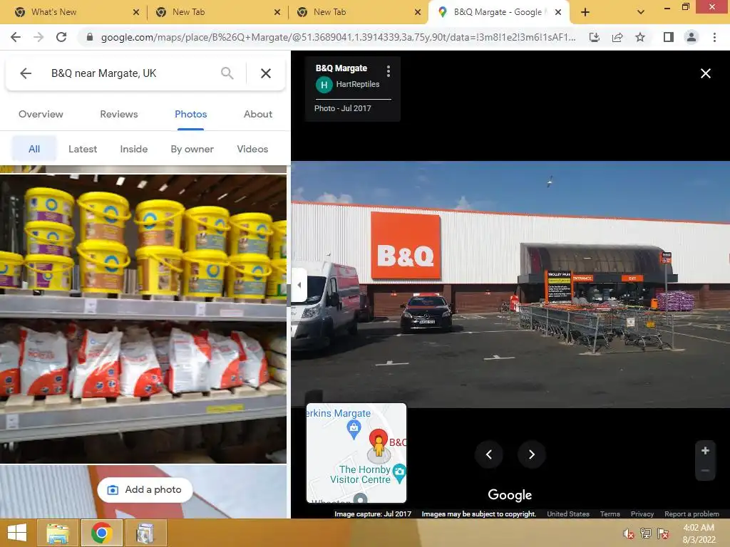Open HartReptiles contributor profile
Image resolution: width=730 pixels, height=547 pixels.
[x=358, y=84]
